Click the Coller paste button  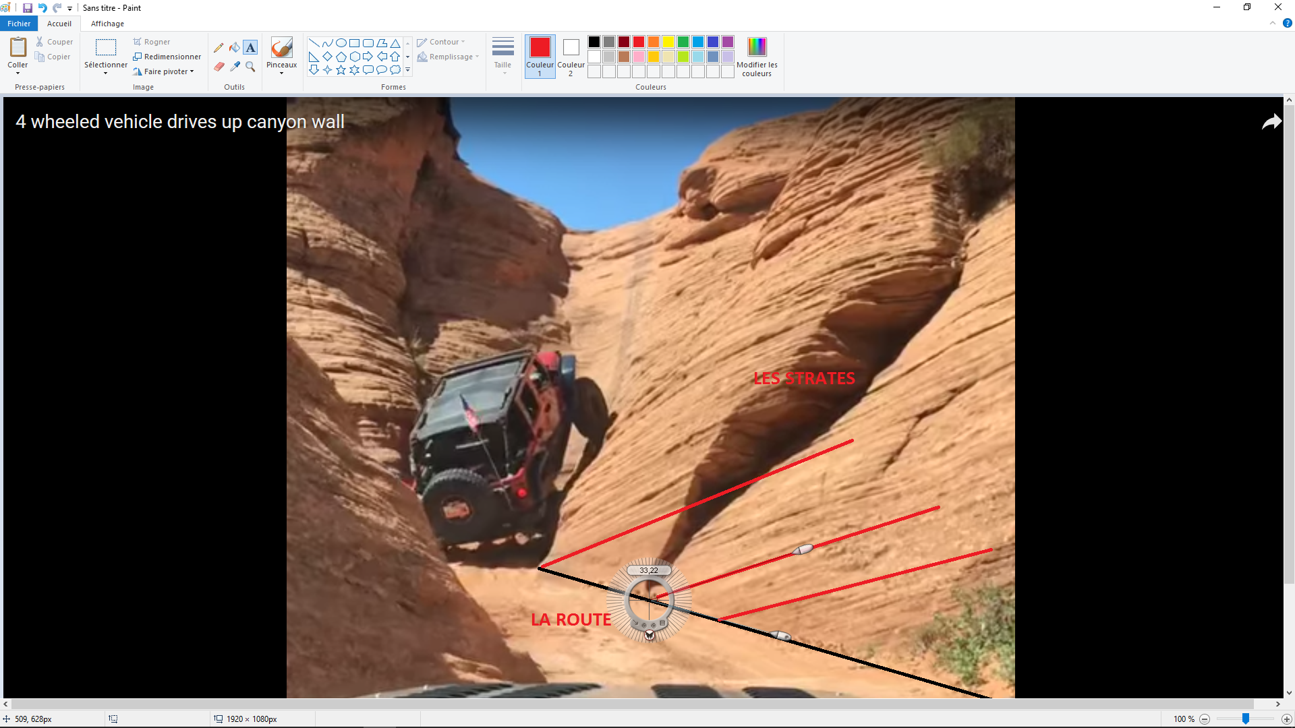coord(18,47)
